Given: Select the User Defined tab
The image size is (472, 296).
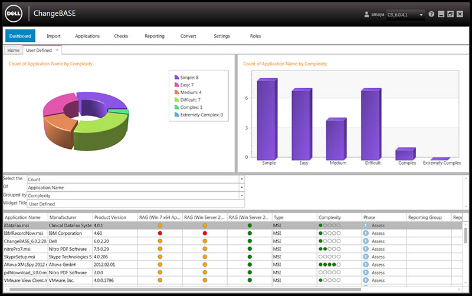Looking at the screenshot, I should tap(39, 50).
